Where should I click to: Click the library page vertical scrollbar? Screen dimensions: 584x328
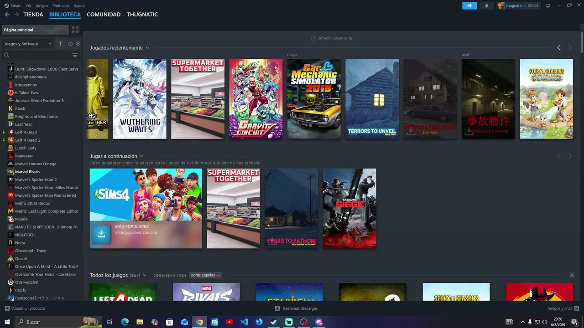click(x=582, y=42)
